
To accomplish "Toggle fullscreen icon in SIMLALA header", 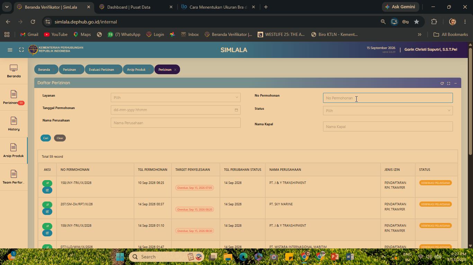I will [x=21, y=50].
